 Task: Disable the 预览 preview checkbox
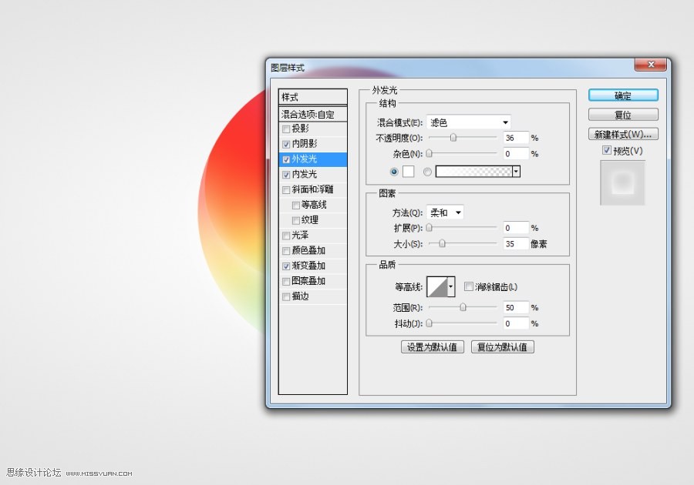(607, 150)
